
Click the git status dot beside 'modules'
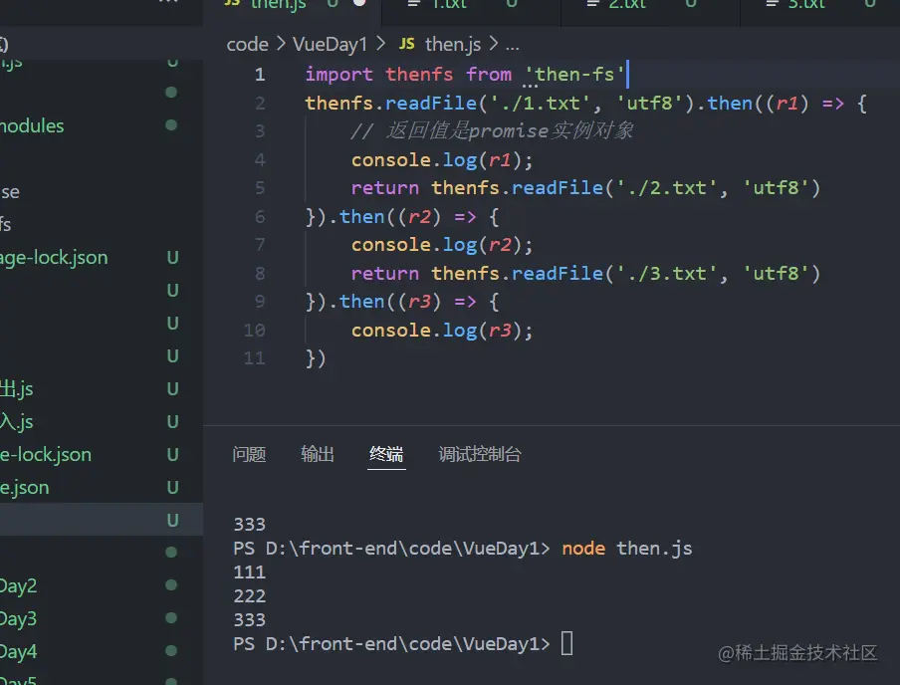[x=171, y=124]
